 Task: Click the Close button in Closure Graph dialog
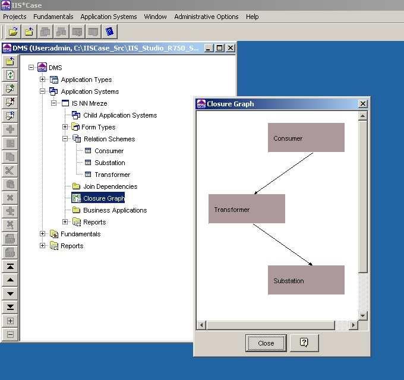pos(266,343)
